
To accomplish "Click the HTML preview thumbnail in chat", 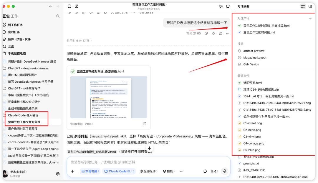I will (x=109, y=97).
